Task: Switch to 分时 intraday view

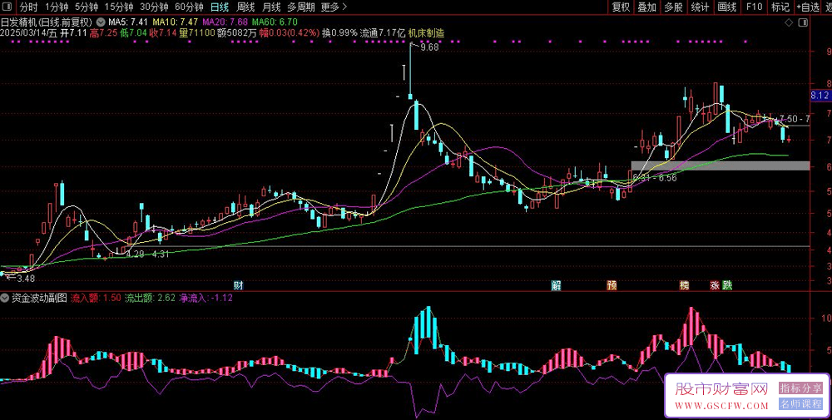Action: click(28, 7)
